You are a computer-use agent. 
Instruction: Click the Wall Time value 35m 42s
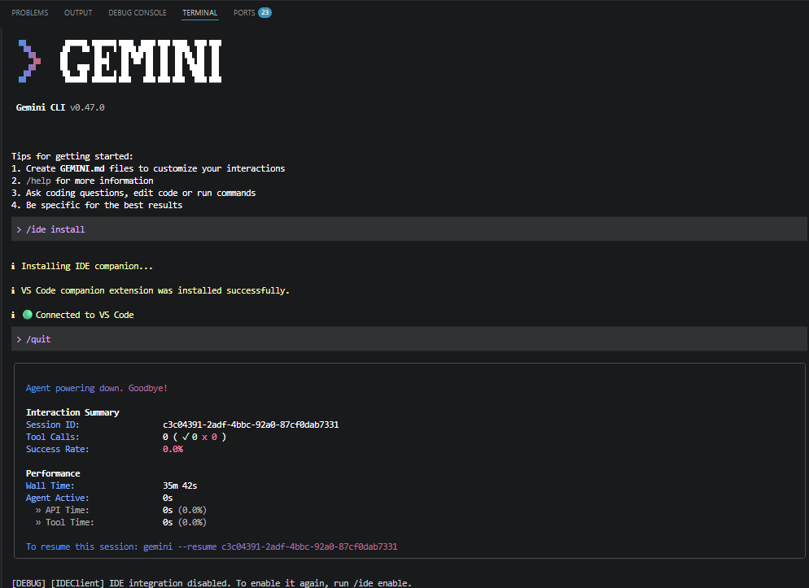[x=180, y=486]
